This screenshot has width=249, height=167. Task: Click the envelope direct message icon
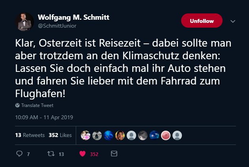(x=114, y=154)
